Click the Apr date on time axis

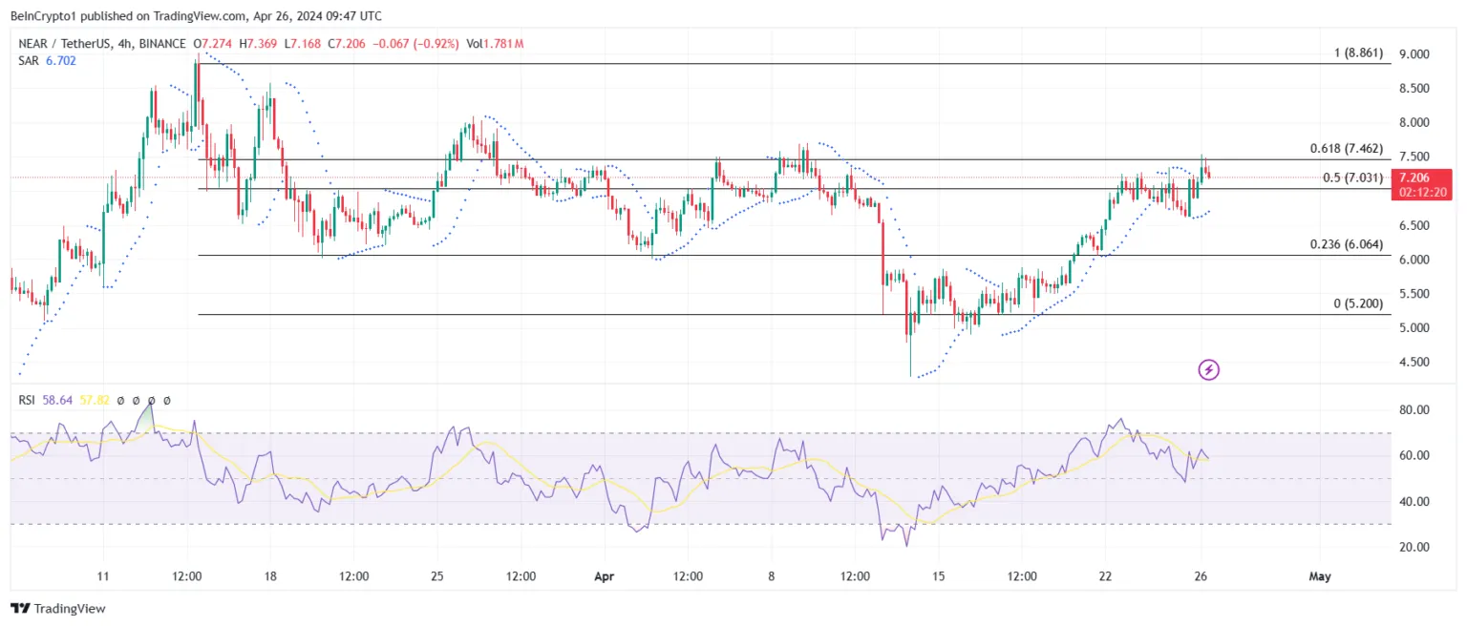(604, 577)
